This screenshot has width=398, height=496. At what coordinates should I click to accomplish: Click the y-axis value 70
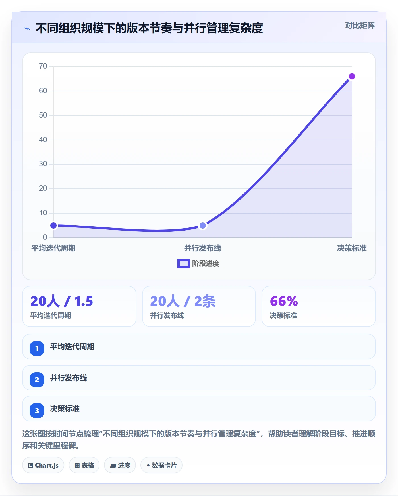43,66
